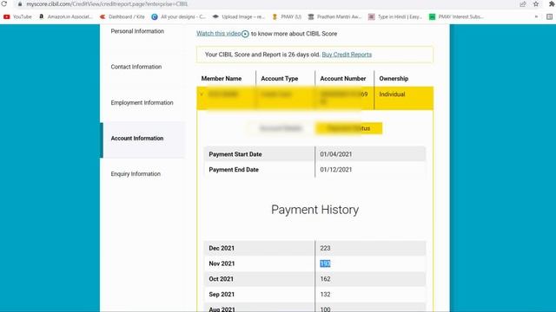Open the Type in Hindi bookmark
The width and height of the screenshot is (556, 312).
click(x=395, y=16)
